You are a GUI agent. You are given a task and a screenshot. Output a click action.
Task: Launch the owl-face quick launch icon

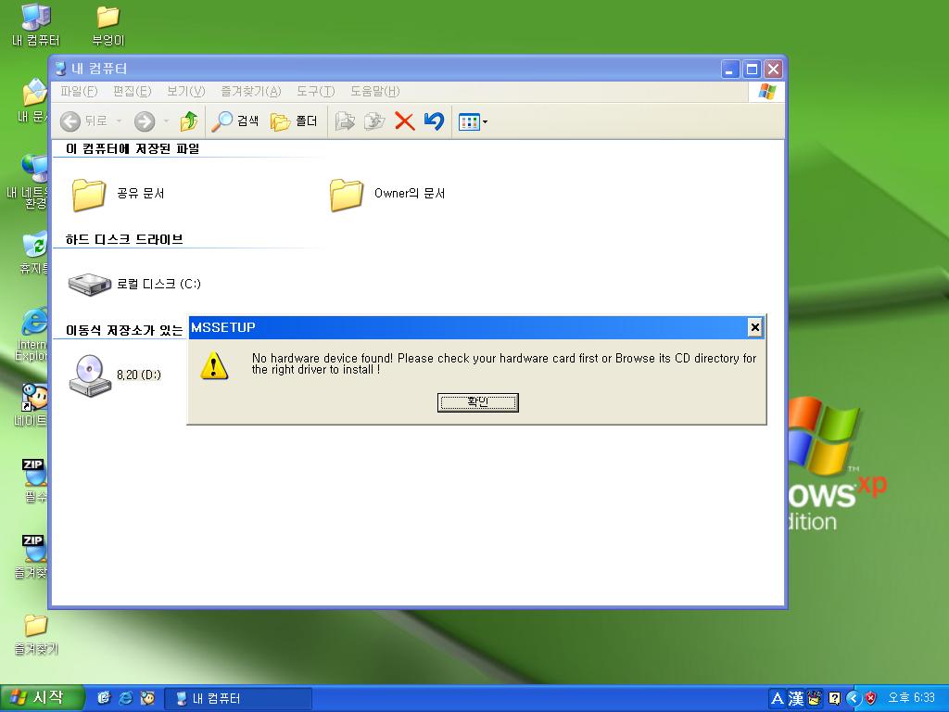(147, 698)
